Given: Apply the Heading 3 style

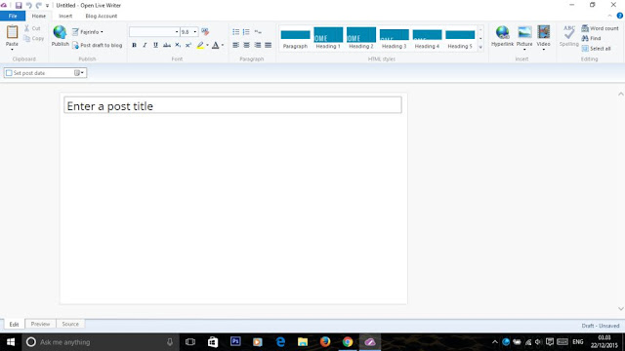Looking at the screenshot, I should click(x=395, y=38).
